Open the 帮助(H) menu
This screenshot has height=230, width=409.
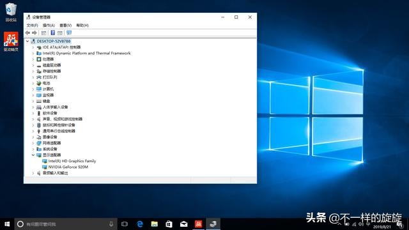82,26
